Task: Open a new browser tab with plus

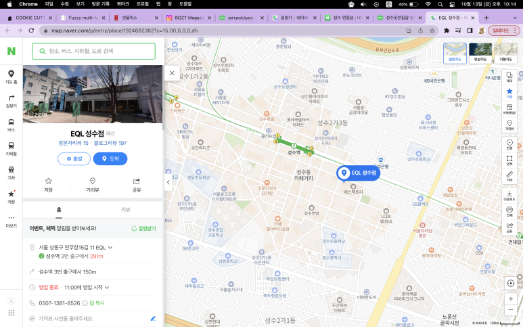Action: 486,18
